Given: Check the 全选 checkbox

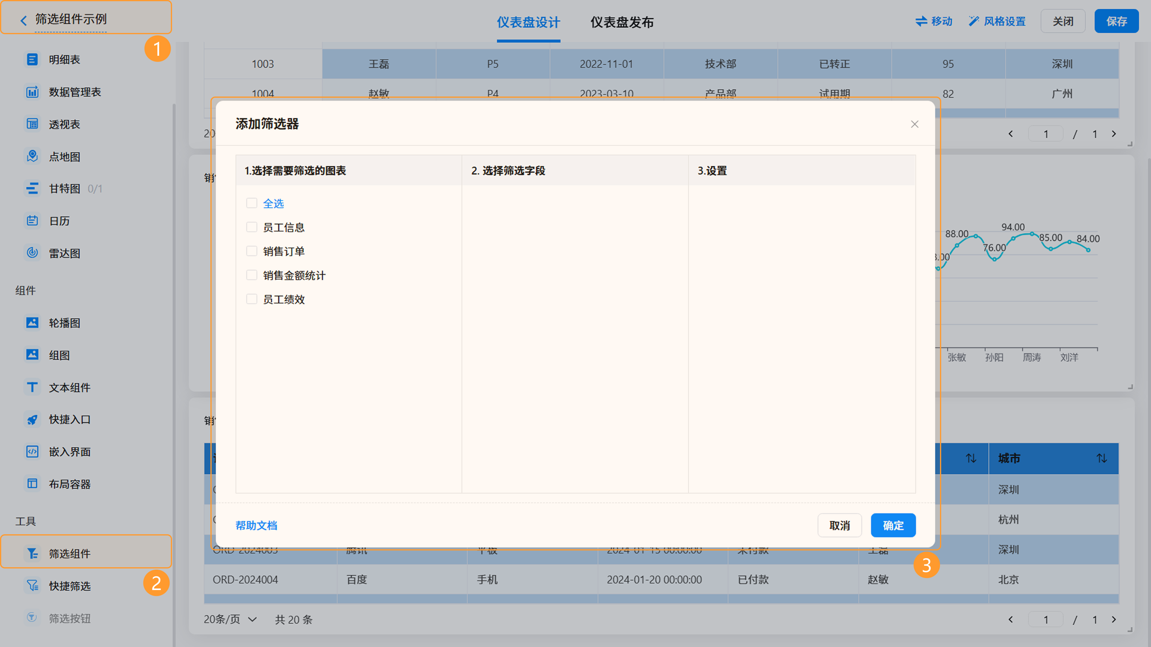Looking at the screenshot, I should click(251, 203).
